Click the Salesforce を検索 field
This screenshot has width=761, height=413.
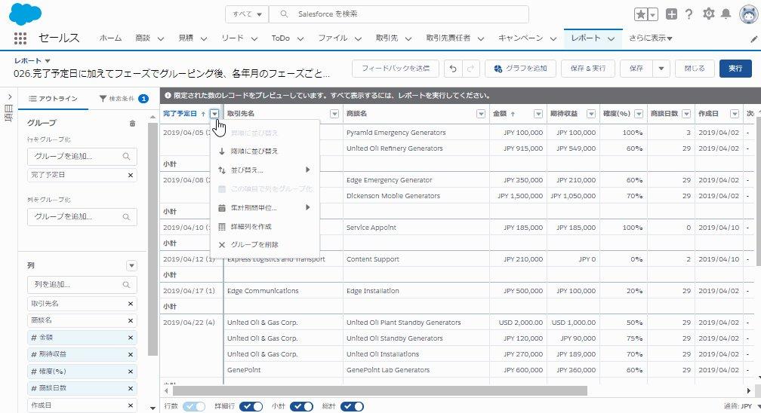tap(399, 14)
